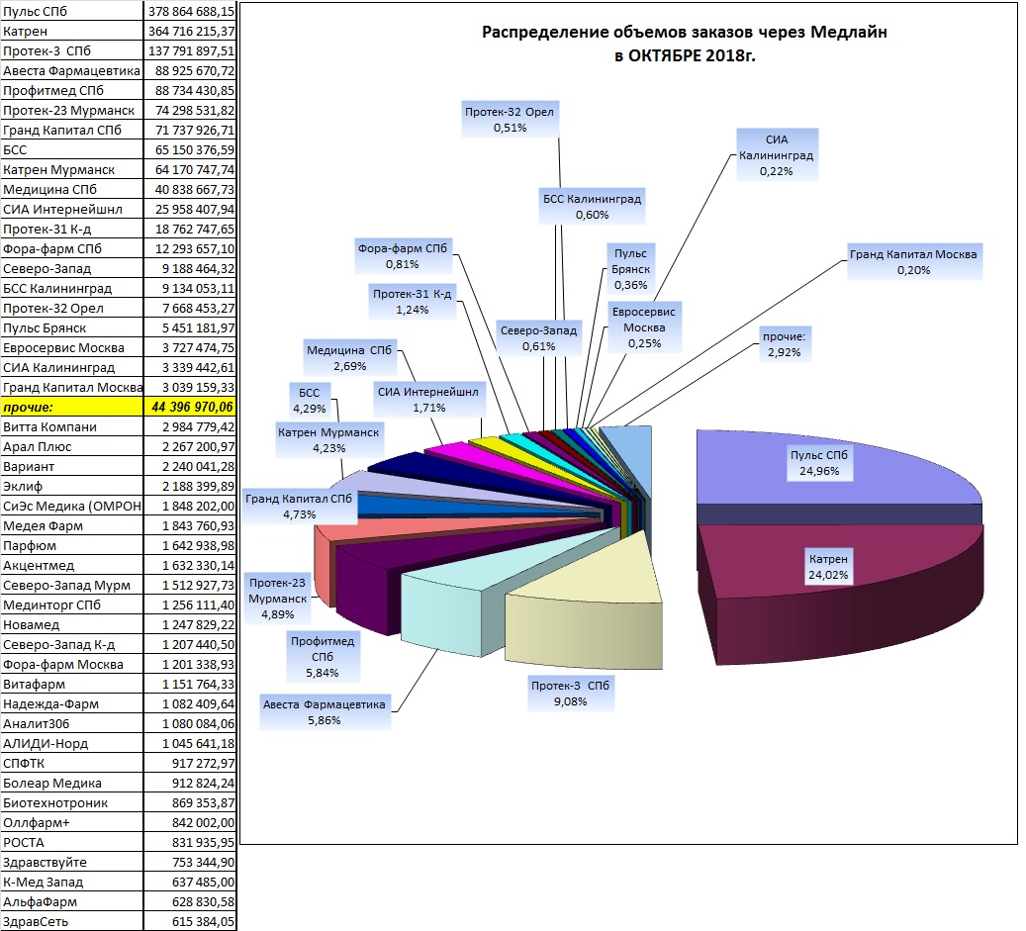Select the Протек-3 СПб table row
This screenshot has width=1026, height=931.
point(118,50)
